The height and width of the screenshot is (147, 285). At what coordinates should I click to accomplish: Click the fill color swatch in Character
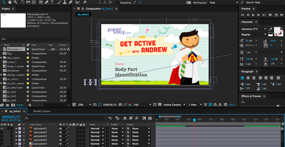pos(277,30)
